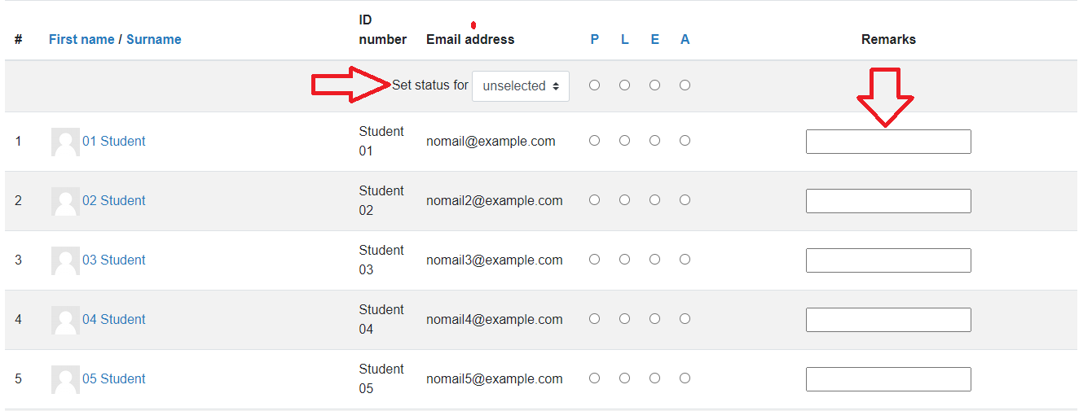The width and height of the screenshot is (1092, 411).
Task: Click Remarks field for 03 Student
Action: [888, 260]
